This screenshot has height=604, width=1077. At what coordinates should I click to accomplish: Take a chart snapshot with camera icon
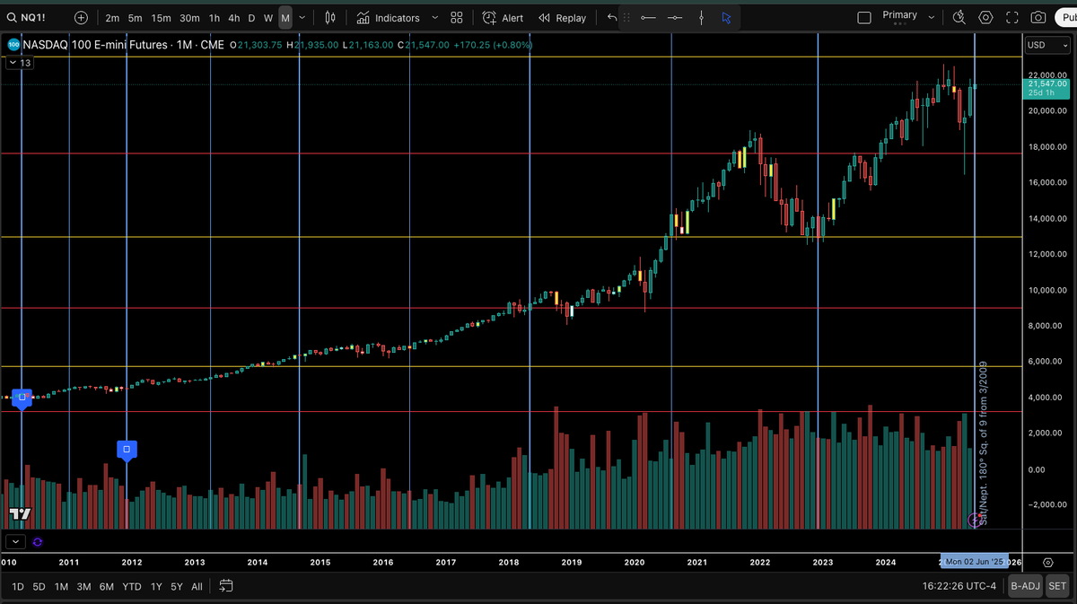point(1038,18)
